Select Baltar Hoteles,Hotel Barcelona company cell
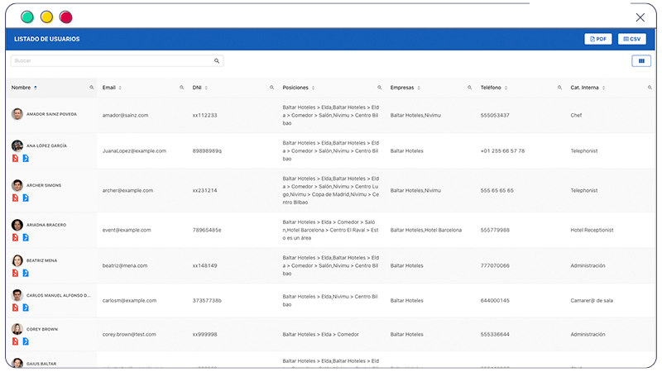Viewport: 662px width, 372px height. [x=426, y=230]
